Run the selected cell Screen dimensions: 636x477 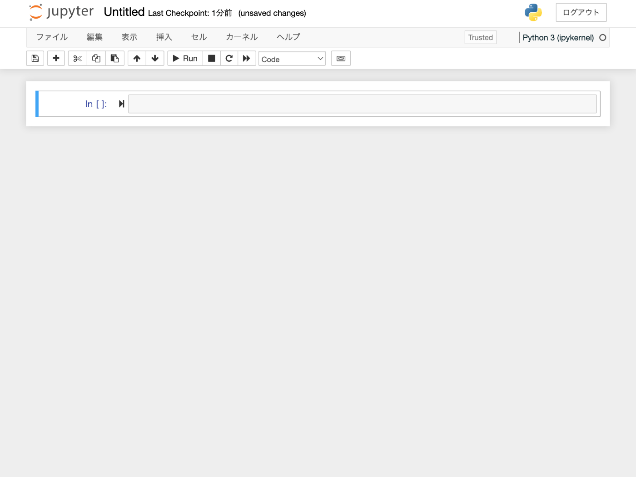[x=185, y=59]
